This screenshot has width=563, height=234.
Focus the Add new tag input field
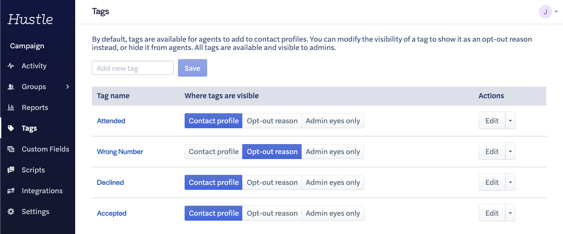tap(132, 68)
